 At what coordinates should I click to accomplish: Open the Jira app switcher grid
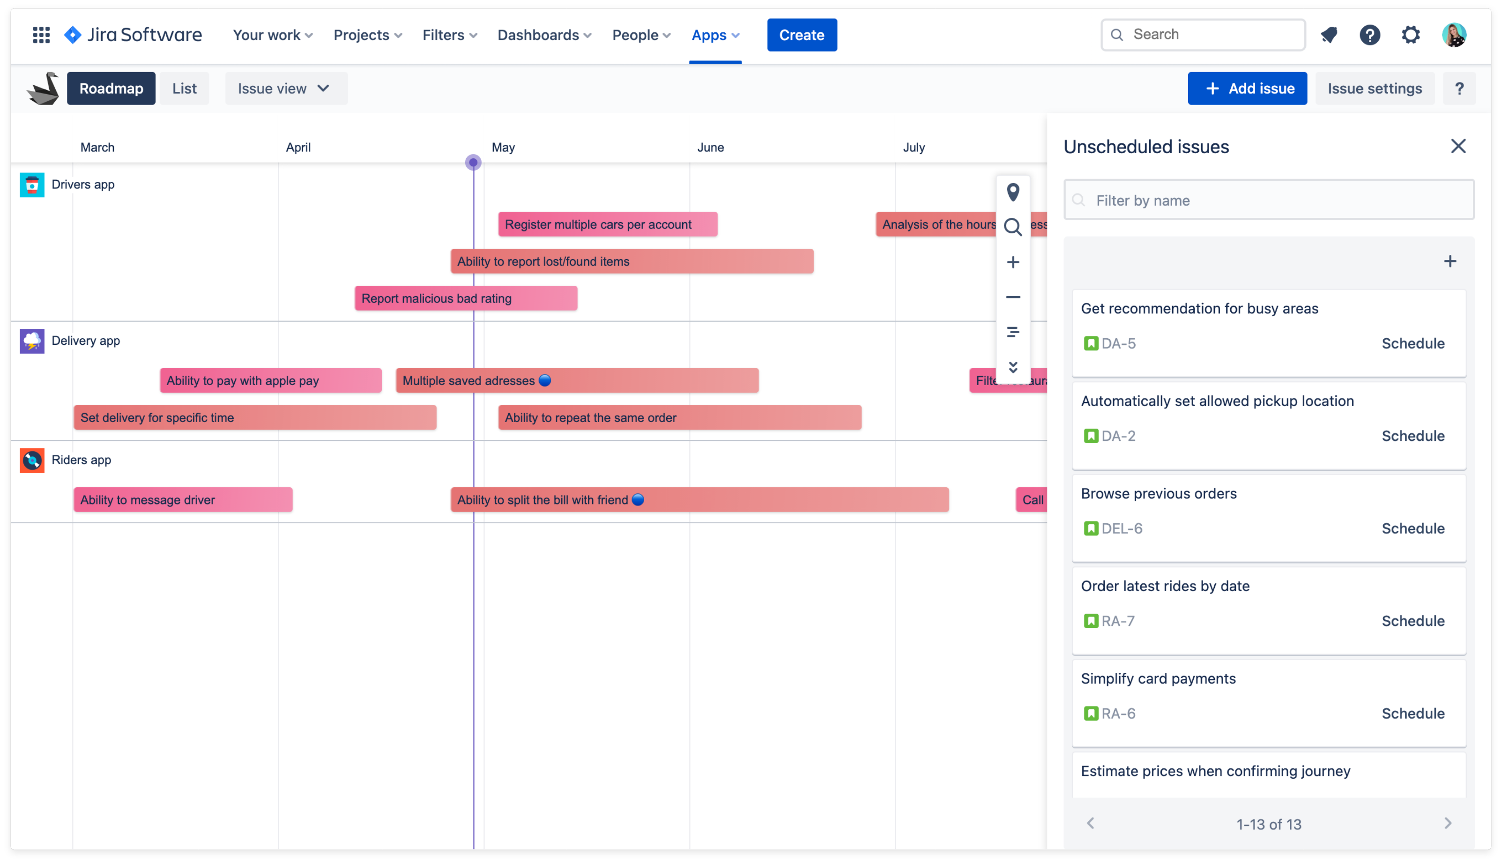click(41, 35)
